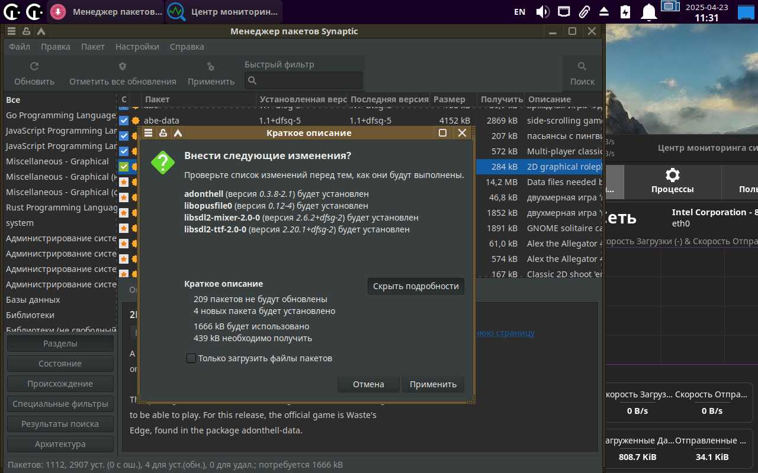Click the Обновить reload toolbar icon

[34, 67]
